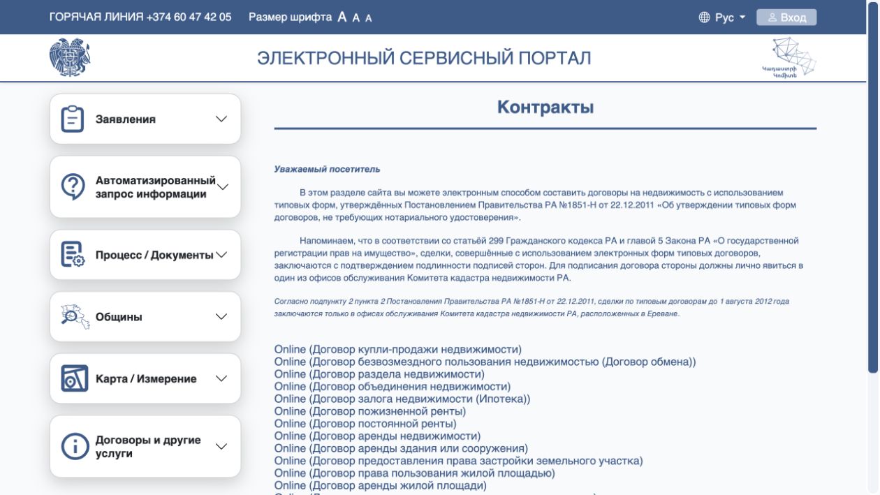Screen dimensions: 880x495
Task: Click the map magnifier icon beside Общины
Action: click(75, 317)
